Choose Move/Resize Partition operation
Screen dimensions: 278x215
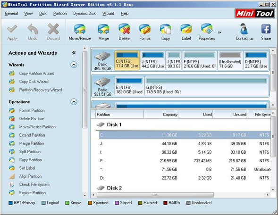coord(37,127)
